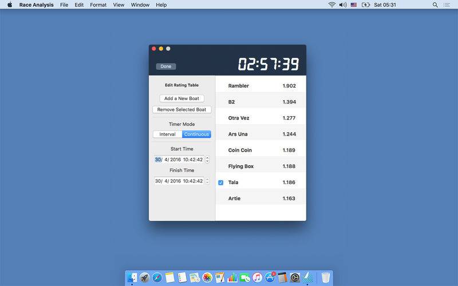Screen dimensions: 458x286
Task: Launch Safari from the dock
Action: point(157,277)
